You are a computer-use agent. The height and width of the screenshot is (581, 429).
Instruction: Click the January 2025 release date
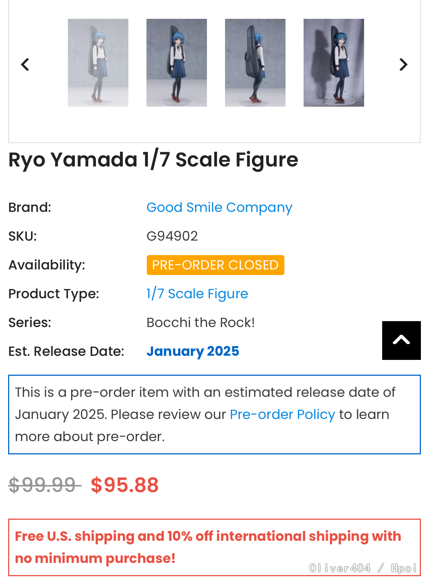[193, 351]
